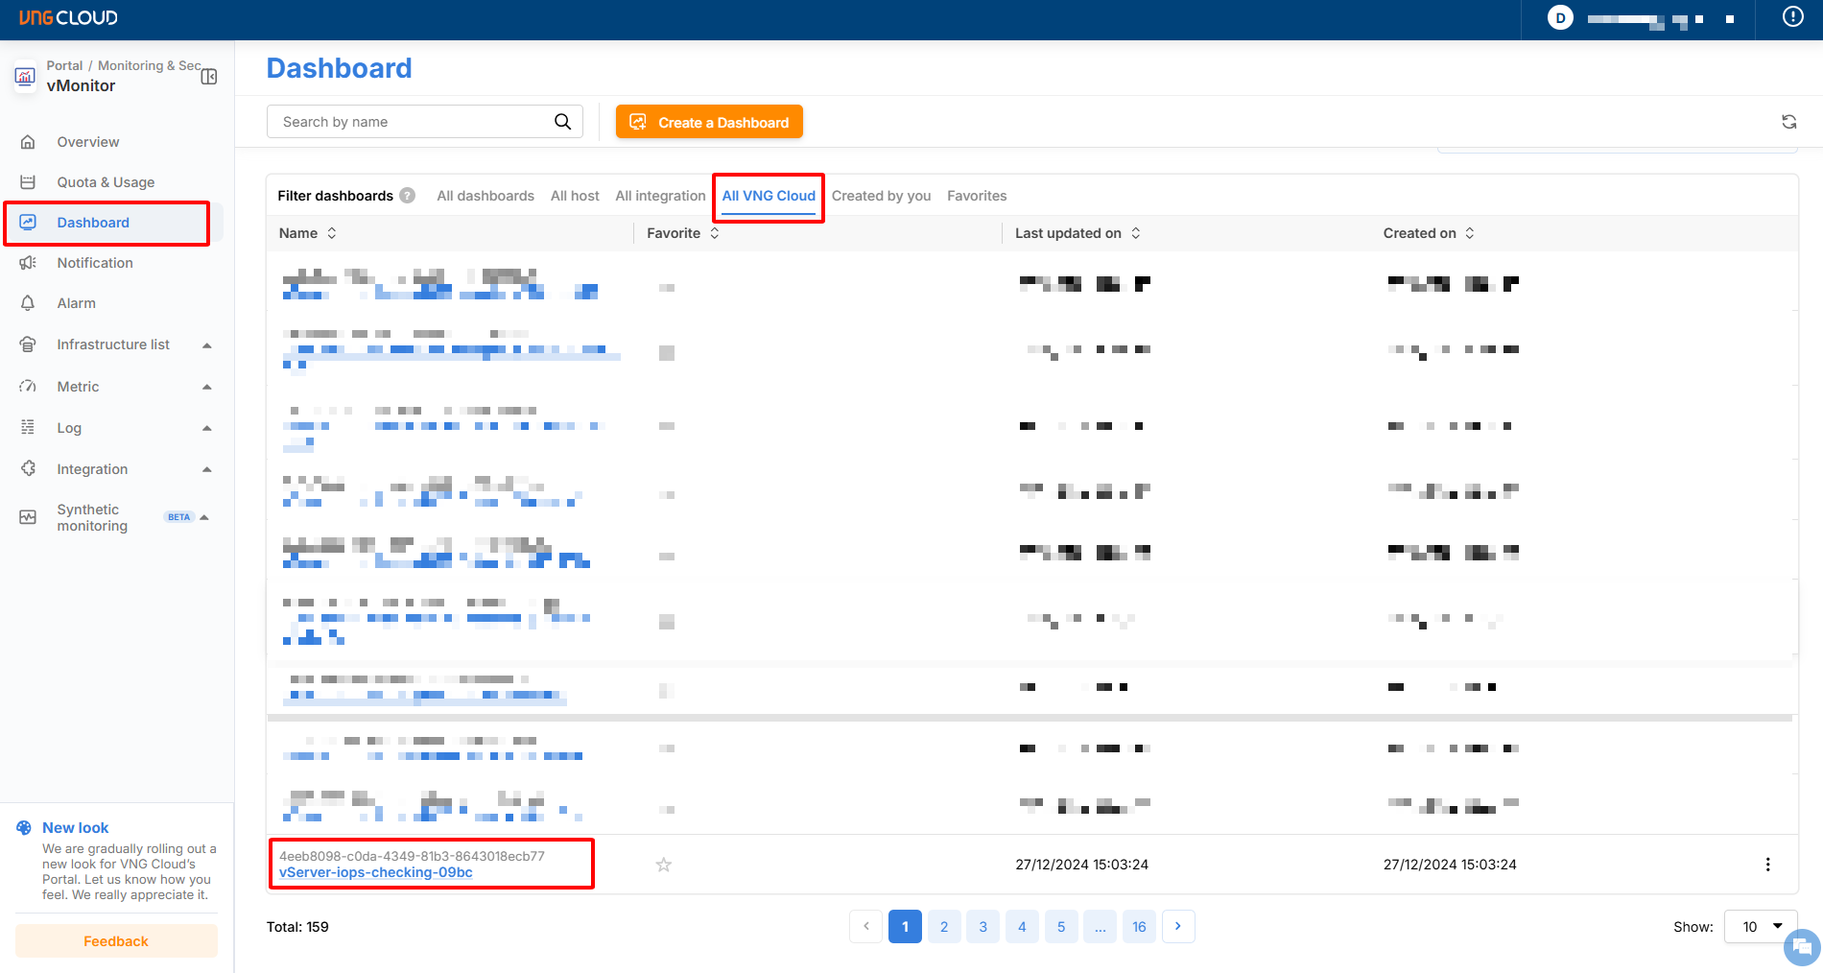
Task: Select the All dashboards filter tab
Action: click(485, 196)
